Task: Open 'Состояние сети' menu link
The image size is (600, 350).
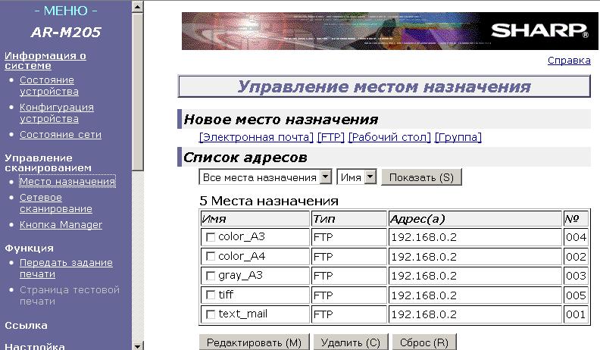Action: [x=61, y=135]
